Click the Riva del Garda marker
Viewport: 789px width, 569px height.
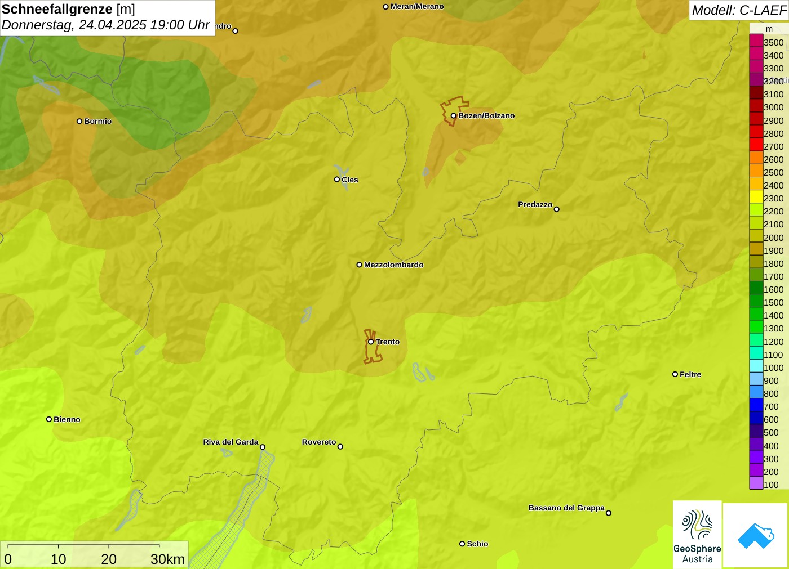click(263, 447)
